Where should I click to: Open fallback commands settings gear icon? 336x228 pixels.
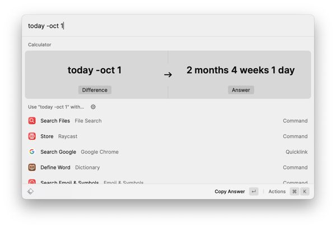[x=93, y=107]
